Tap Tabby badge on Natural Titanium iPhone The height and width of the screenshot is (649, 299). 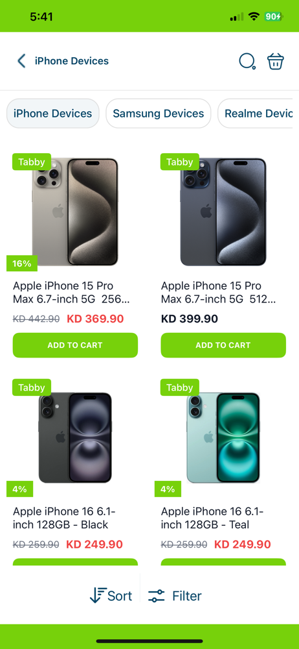[32, 162]
